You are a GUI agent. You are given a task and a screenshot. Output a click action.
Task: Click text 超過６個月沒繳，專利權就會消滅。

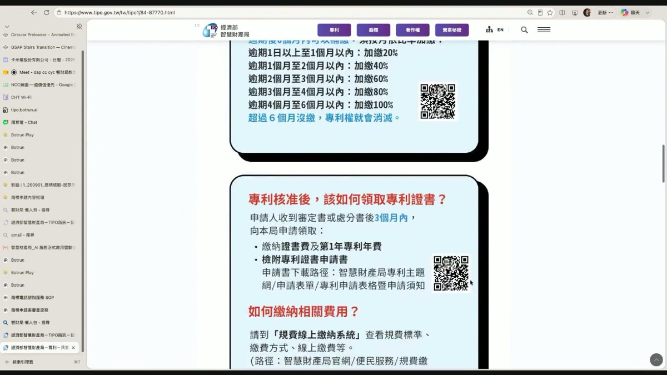point(324,118)
